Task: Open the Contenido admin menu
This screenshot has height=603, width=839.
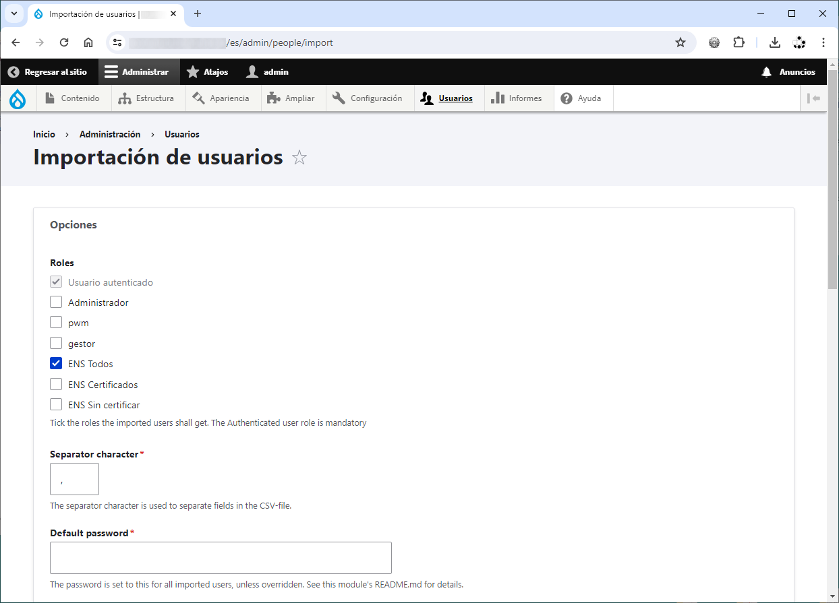Action: (72, 98)
